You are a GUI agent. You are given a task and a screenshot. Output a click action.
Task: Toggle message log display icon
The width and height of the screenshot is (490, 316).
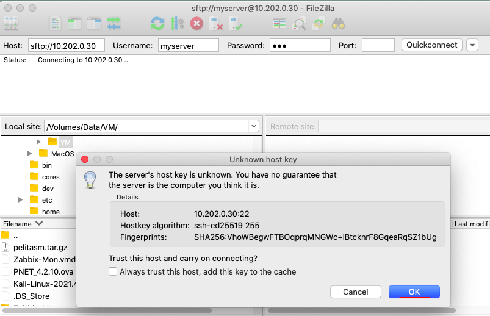(56, 24)
